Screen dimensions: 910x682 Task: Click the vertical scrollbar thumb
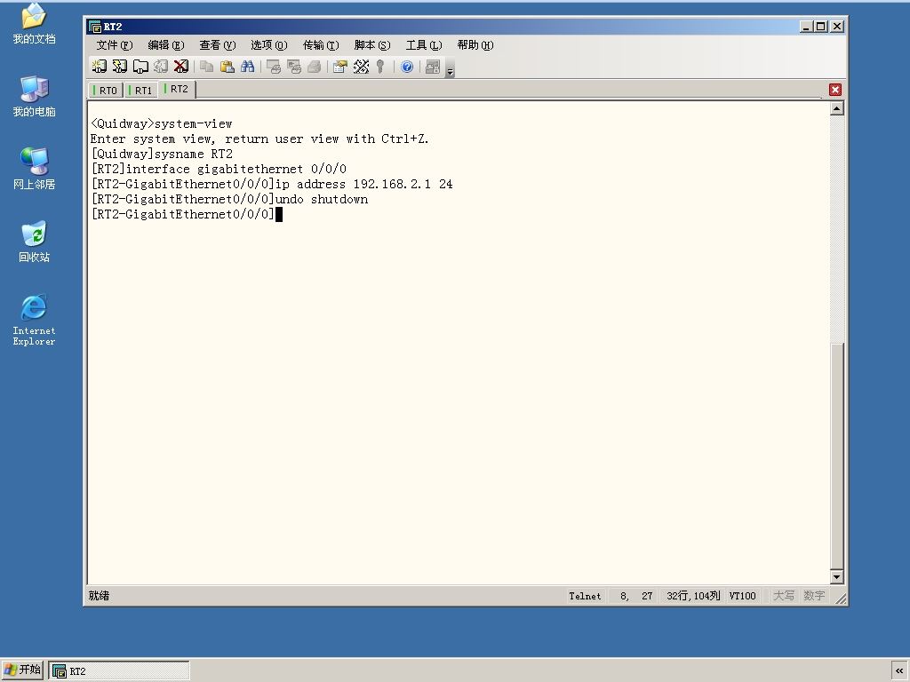837,456
